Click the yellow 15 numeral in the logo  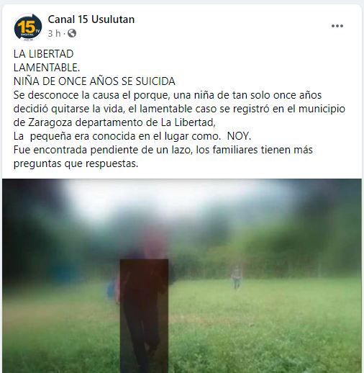coord(27,27)
